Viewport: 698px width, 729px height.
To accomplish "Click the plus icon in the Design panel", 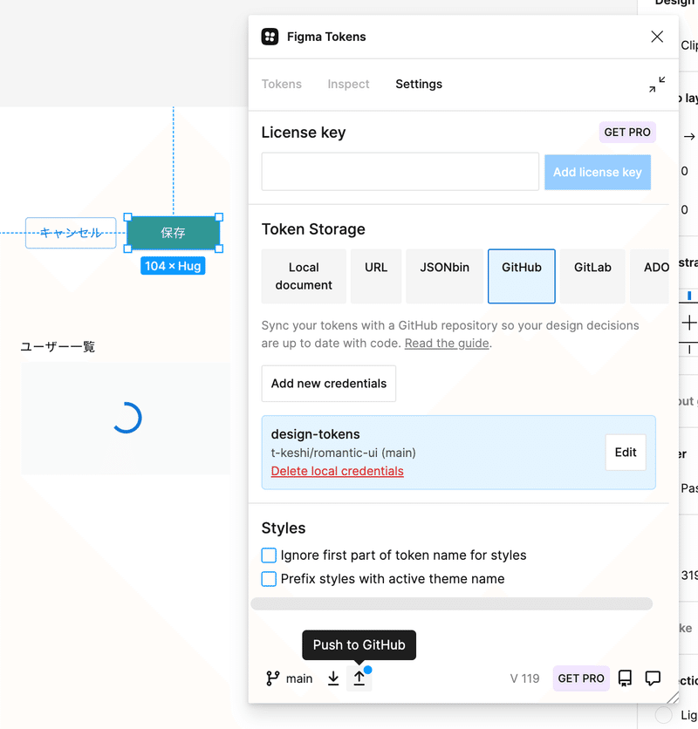I will pos(689,322).
